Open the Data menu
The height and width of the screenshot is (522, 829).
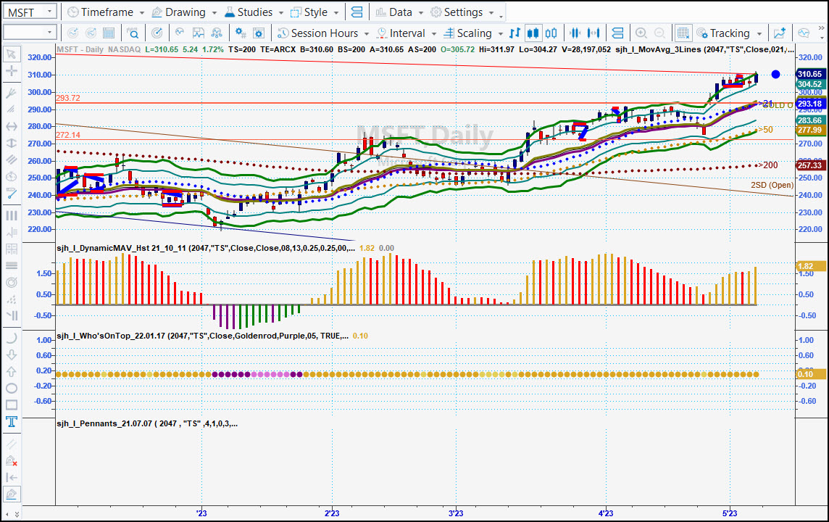(399, 12)
